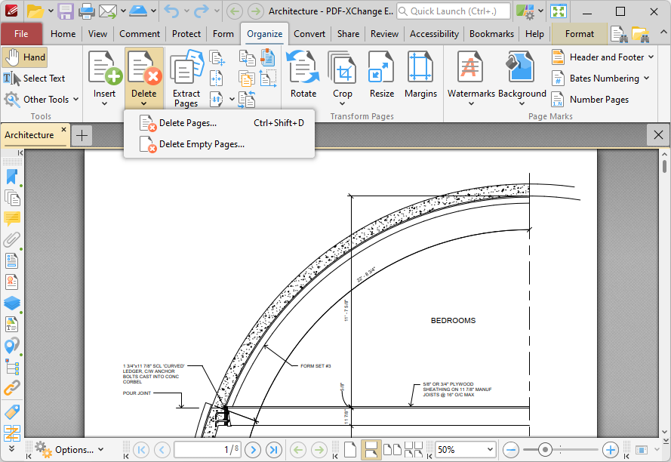Switch to the Home ribbon tab
Screen dimensions: 671x462
click(x=63, y=34)
